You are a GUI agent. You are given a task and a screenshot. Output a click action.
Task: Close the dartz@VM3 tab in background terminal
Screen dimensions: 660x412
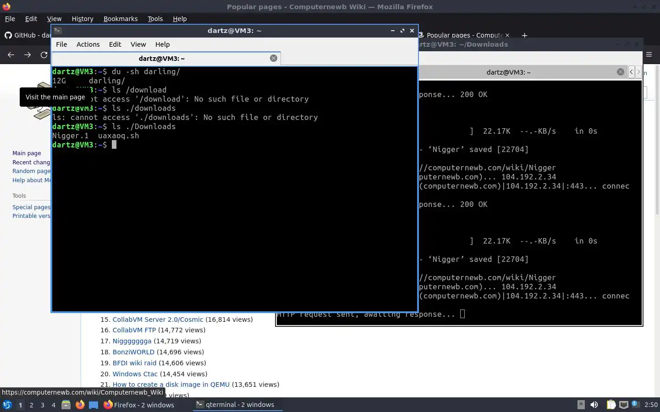pyautogui.click(x=621, y=72)
